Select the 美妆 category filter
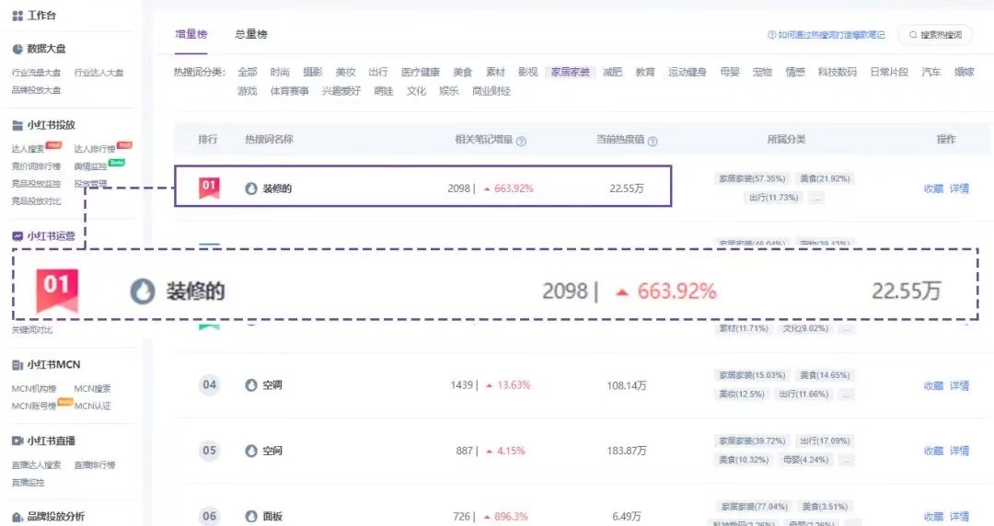Viewport: 994px width, 526px height. click(x=345, y=73)
